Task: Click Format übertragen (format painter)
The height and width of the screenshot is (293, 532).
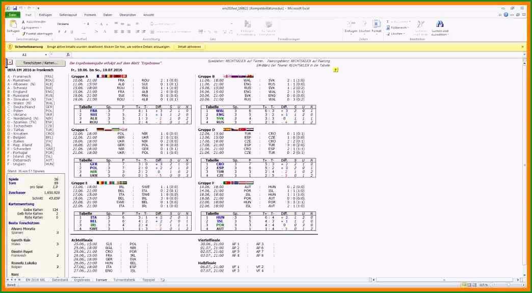Action: click(37, 34)
